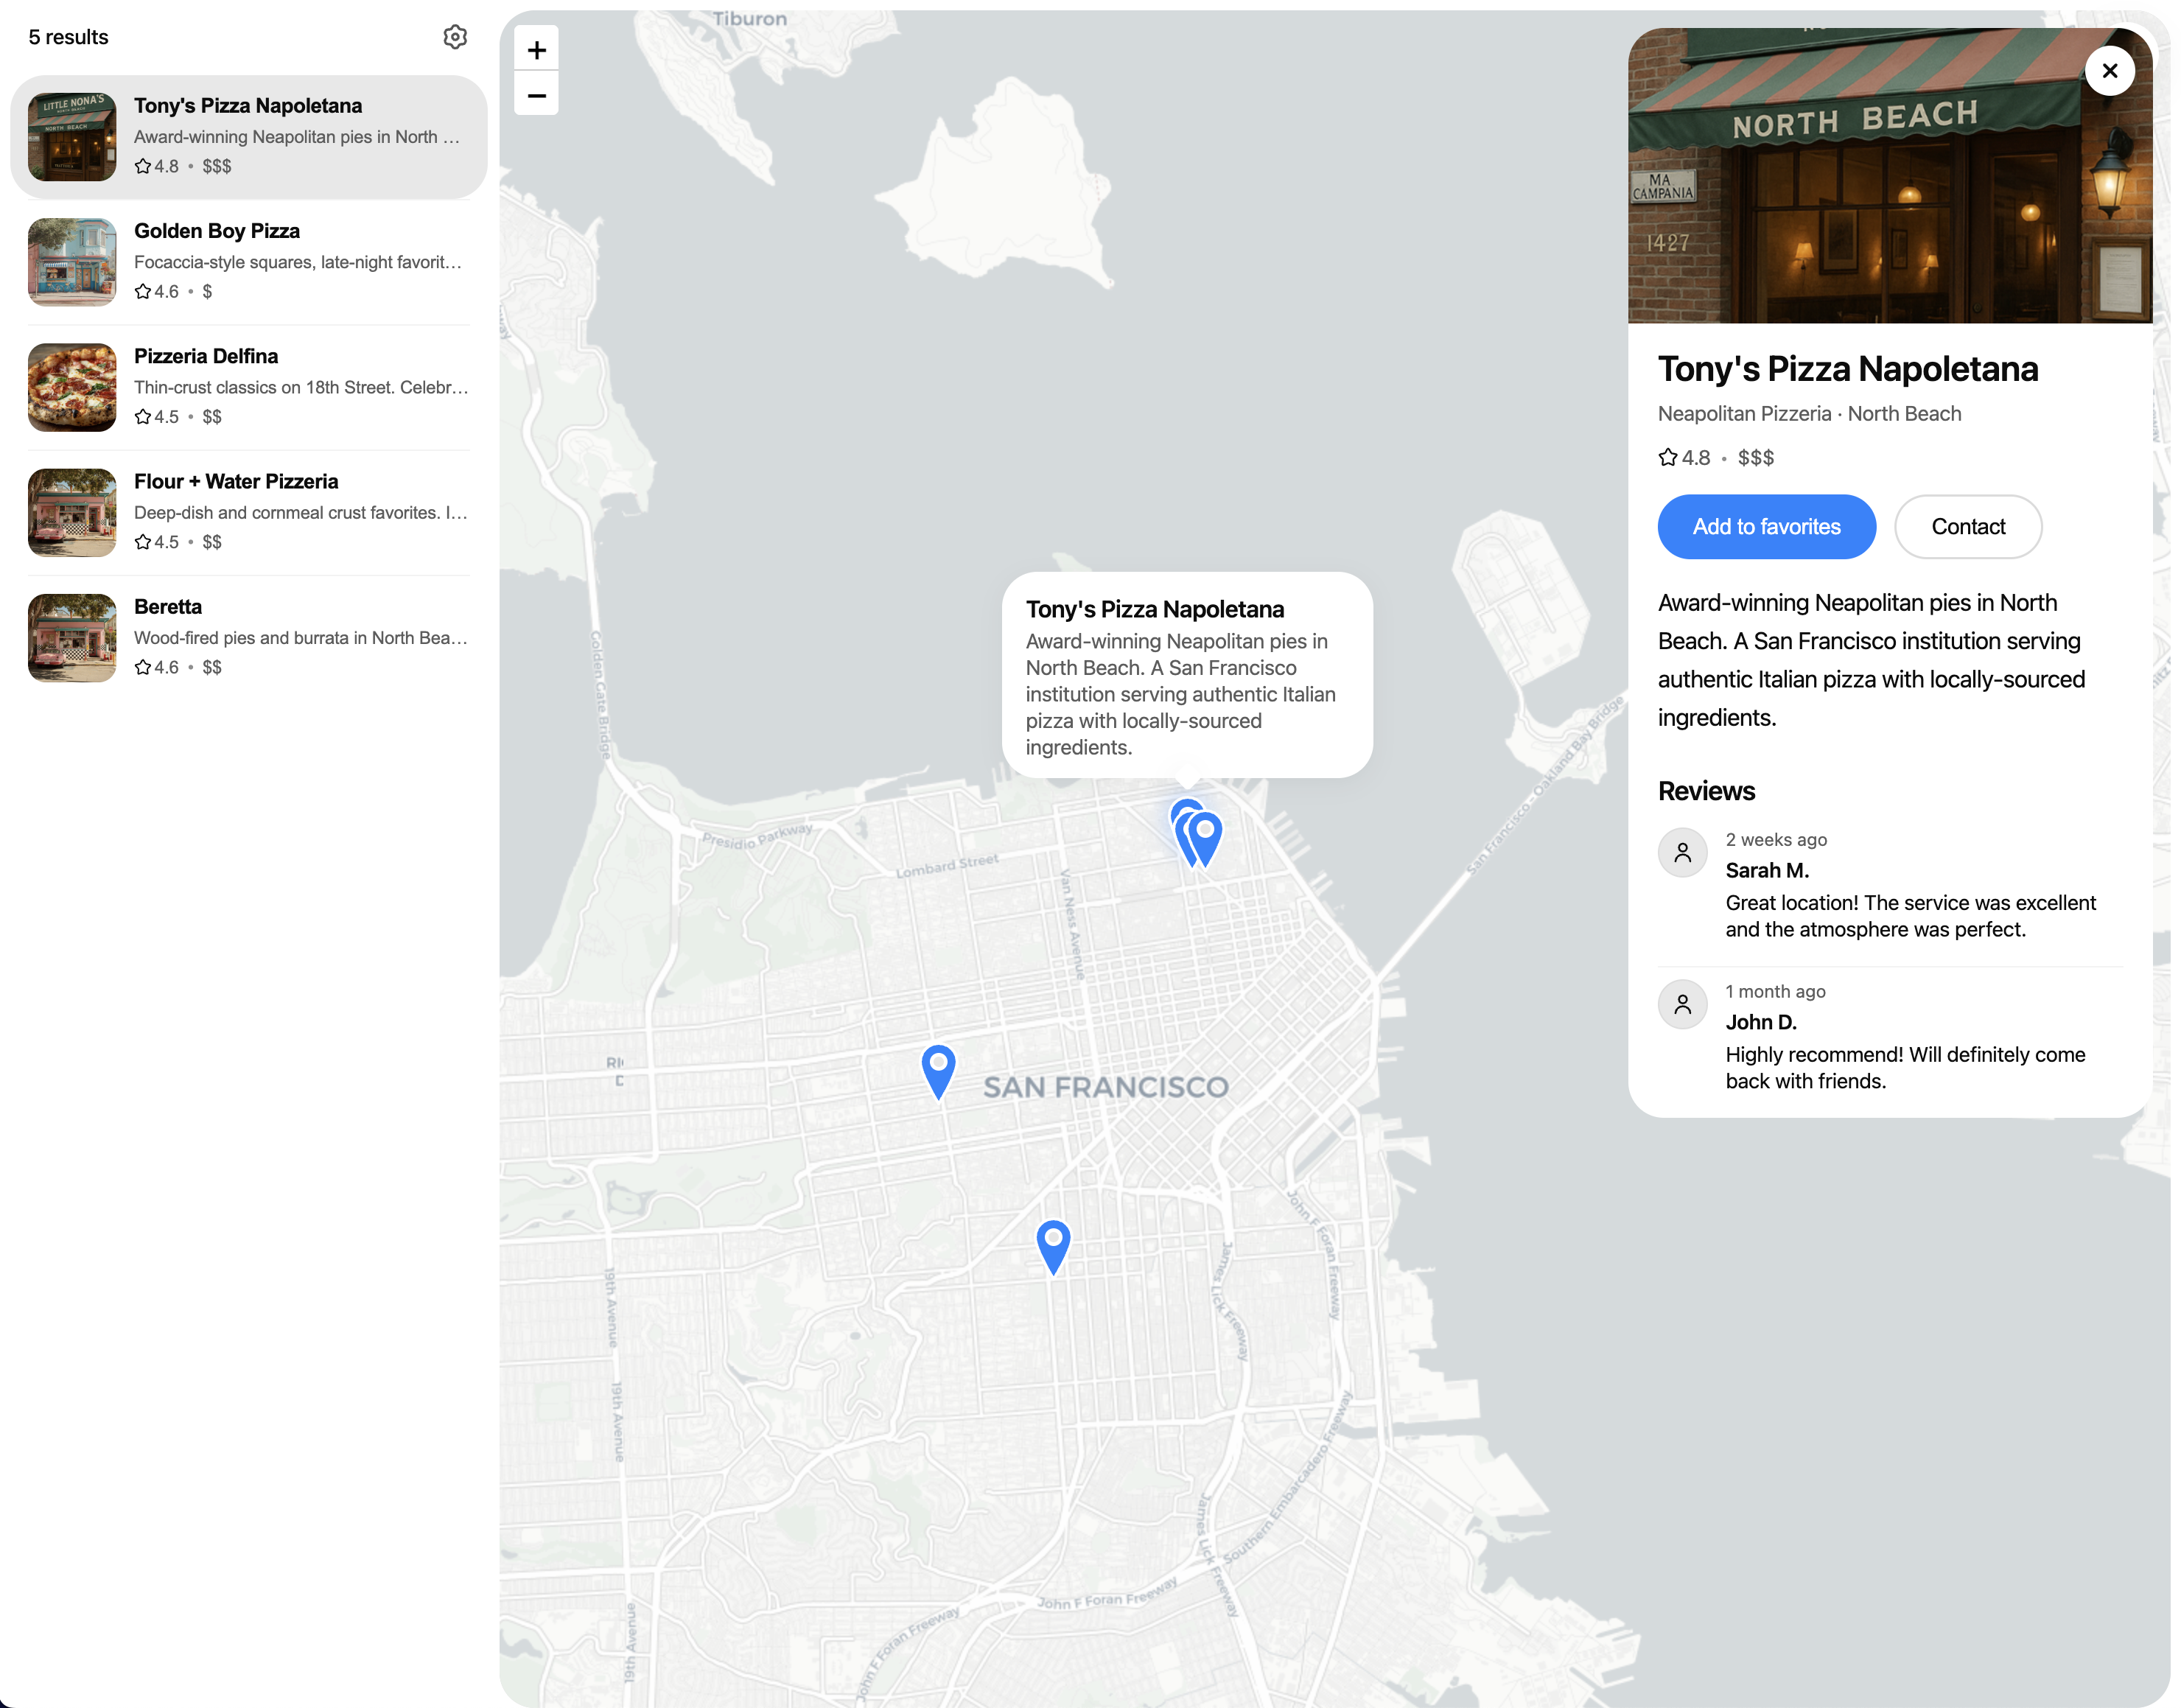The image size is (2181, 1708).
Task: Click the Tony's Pizza map popup
Action: 1186,676
